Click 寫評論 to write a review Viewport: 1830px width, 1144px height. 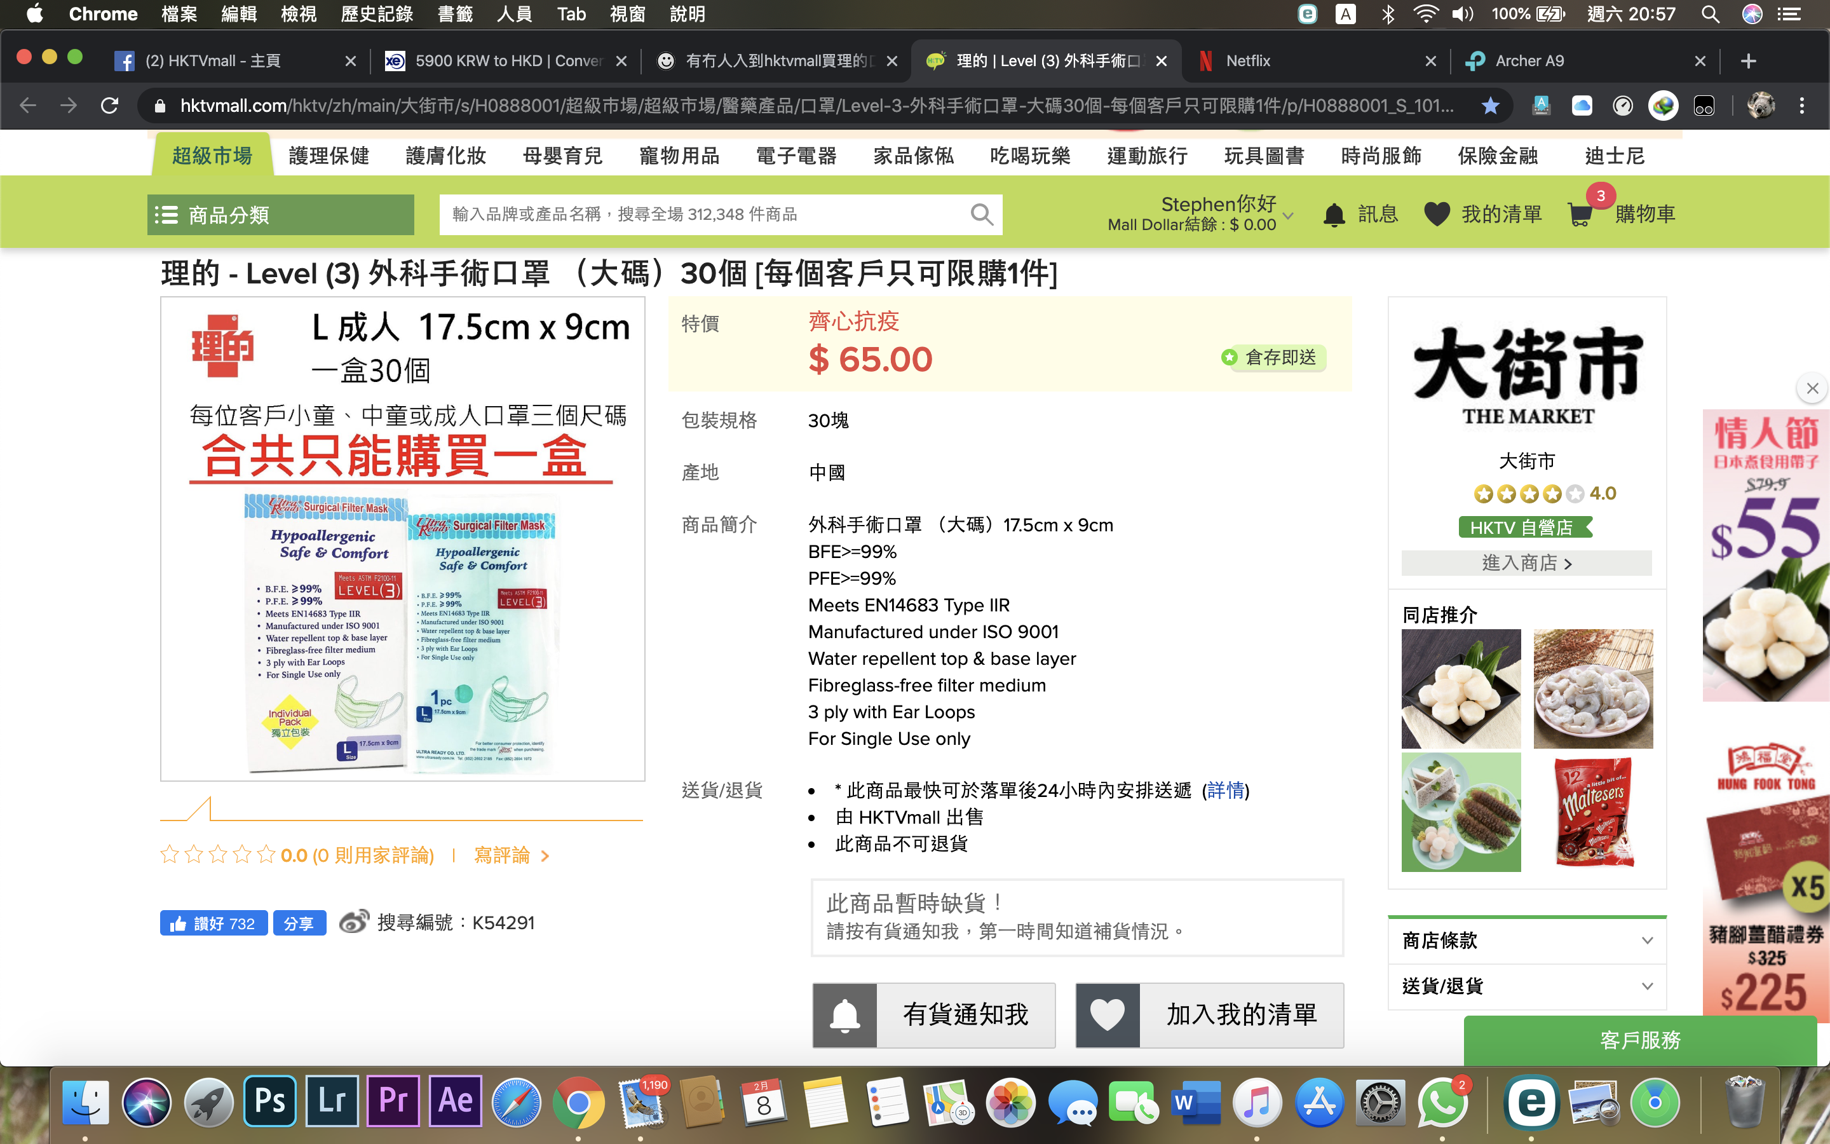click(511, 855)
